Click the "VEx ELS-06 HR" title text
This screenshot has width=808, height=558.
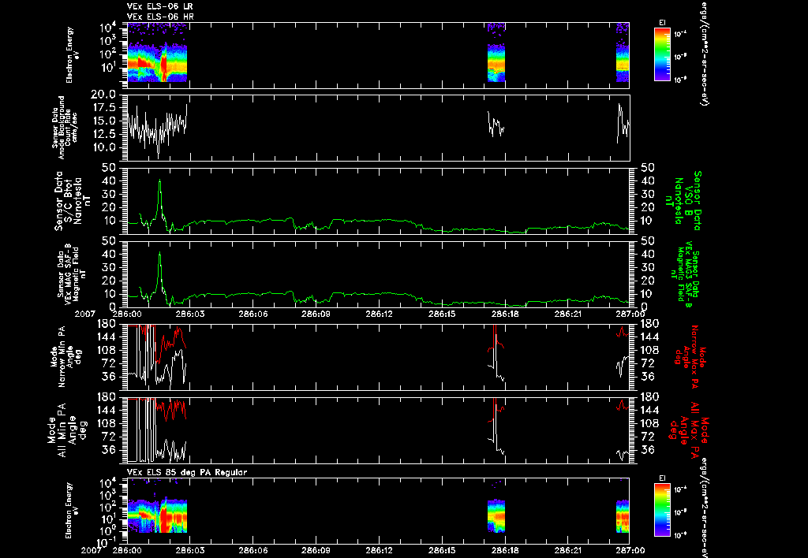click(160, 17)
